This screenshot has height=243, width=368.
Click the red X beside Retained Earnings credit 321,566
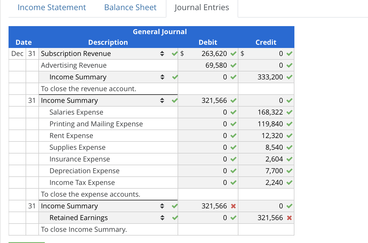tap(289, 218)
